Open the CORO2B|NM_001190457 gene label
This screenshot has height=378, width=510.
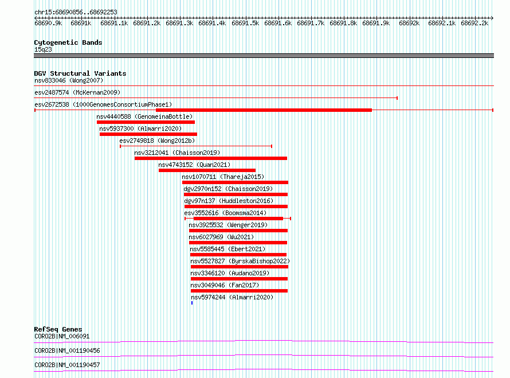(67, 365)
